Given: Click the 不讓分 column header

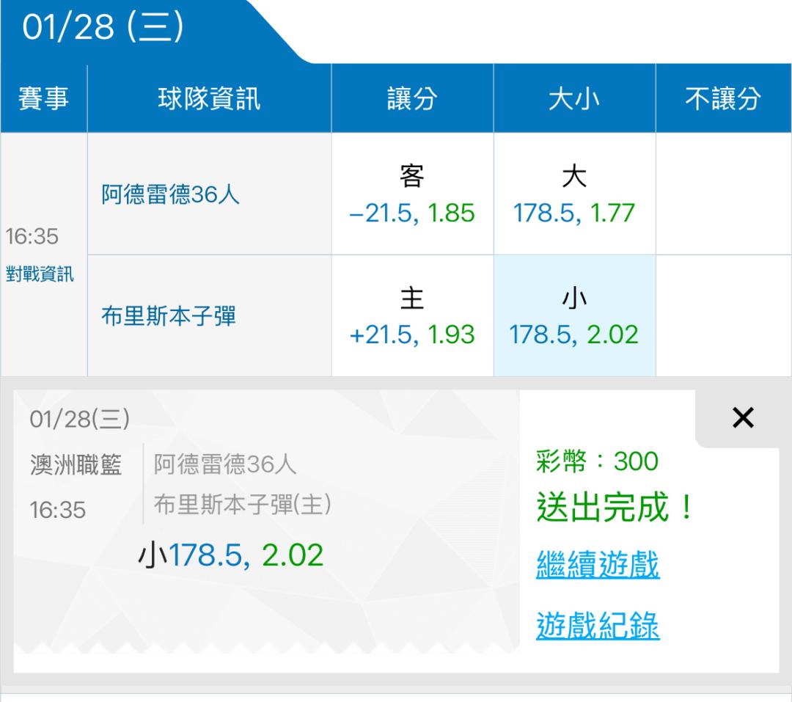Looking at the screenshot, I should (723, 99).
